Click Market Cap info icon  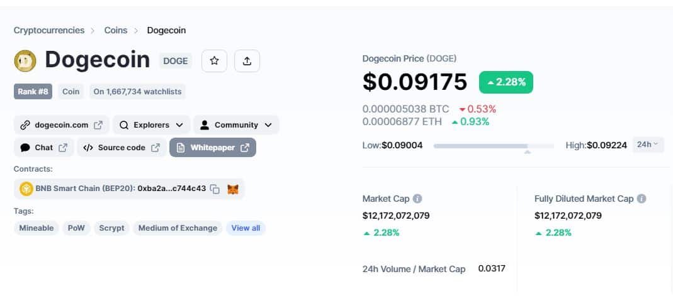pyautogui.click(x=417, y=199)
